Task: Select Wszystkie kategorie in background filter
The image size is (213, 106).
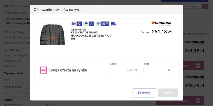Action: pyautogui.click(x=16, y=55)
